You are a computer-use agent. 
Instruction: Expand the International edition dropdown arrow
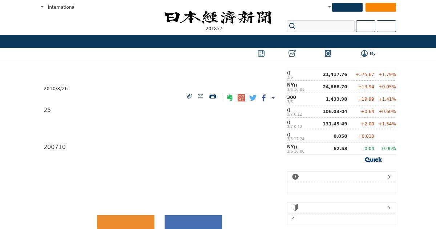point(42,7)
